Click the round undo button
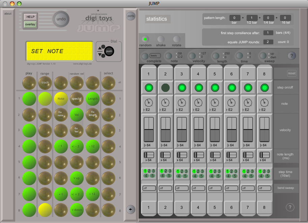308x223 pixels. coord(61,19)
